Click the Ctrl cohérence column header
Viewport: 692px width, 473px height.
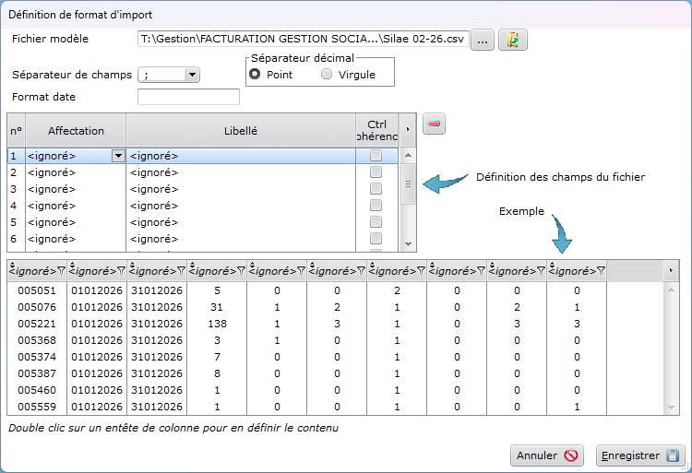[376, 131]
